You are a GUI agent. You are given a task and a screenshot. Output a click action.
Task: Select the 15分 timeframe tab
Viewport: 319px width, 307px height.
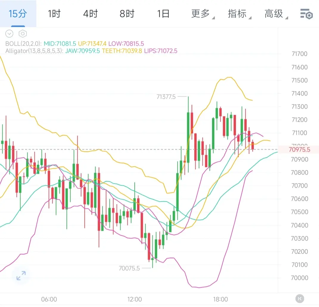point(18,14)
